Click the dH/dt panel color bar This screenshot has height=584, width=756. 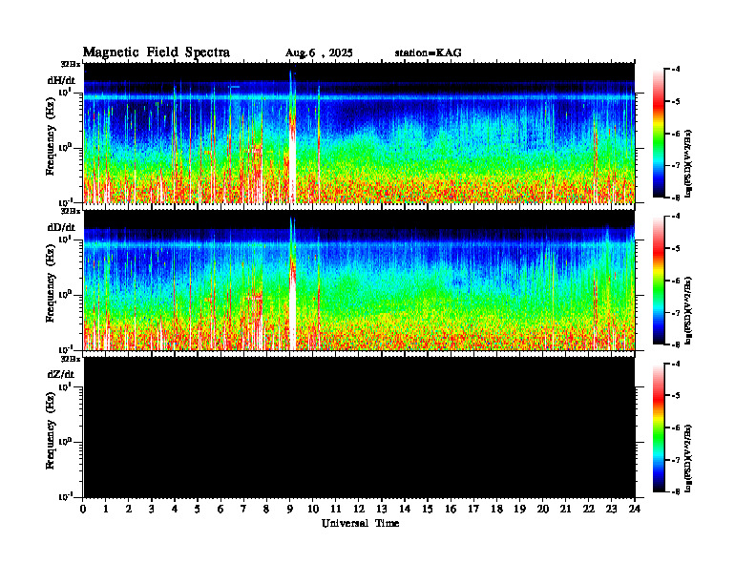[x=658, y=134]
